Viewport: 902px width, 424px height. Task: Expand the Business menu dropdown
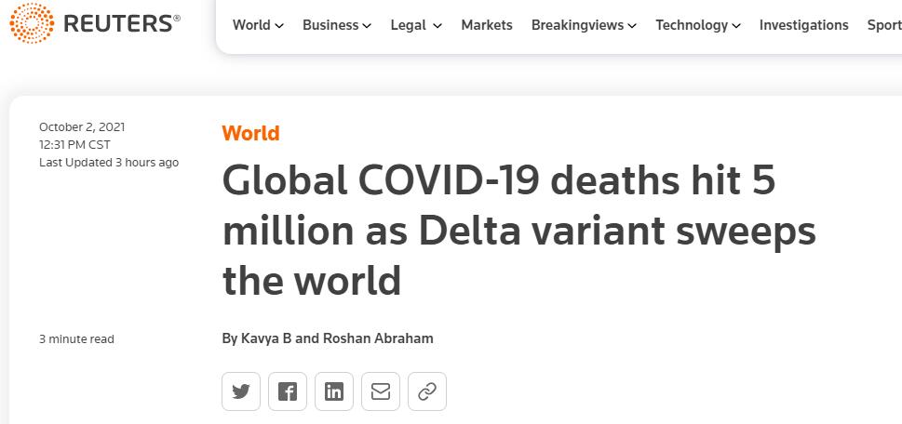point(336,25)
